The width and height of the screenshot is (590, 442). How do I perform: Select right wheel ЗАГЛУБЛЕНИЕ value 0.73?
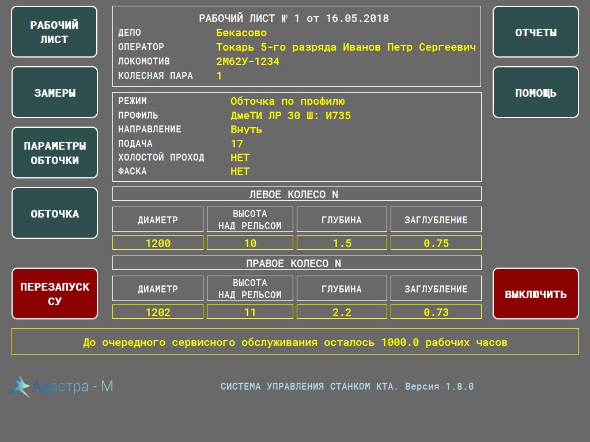[x=436, y=312]
